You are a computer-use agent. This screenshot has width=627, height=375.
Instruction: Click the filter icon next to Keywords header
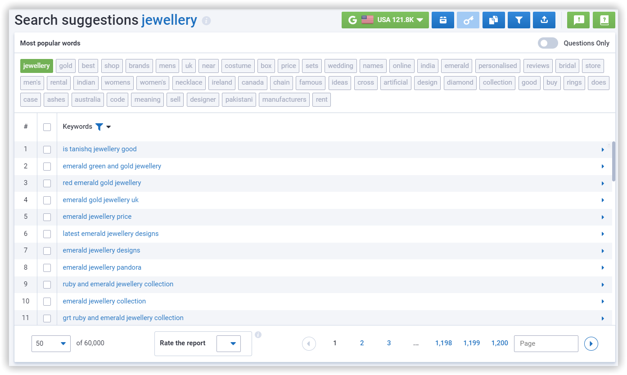click(99, 127)
